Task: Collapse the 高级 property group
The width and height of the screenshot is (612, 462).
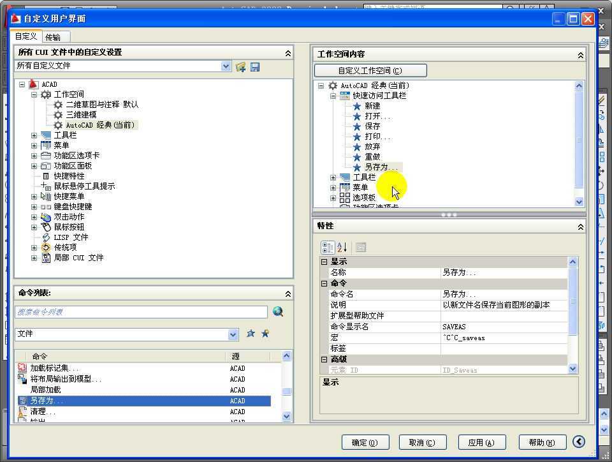Action: 324,359
